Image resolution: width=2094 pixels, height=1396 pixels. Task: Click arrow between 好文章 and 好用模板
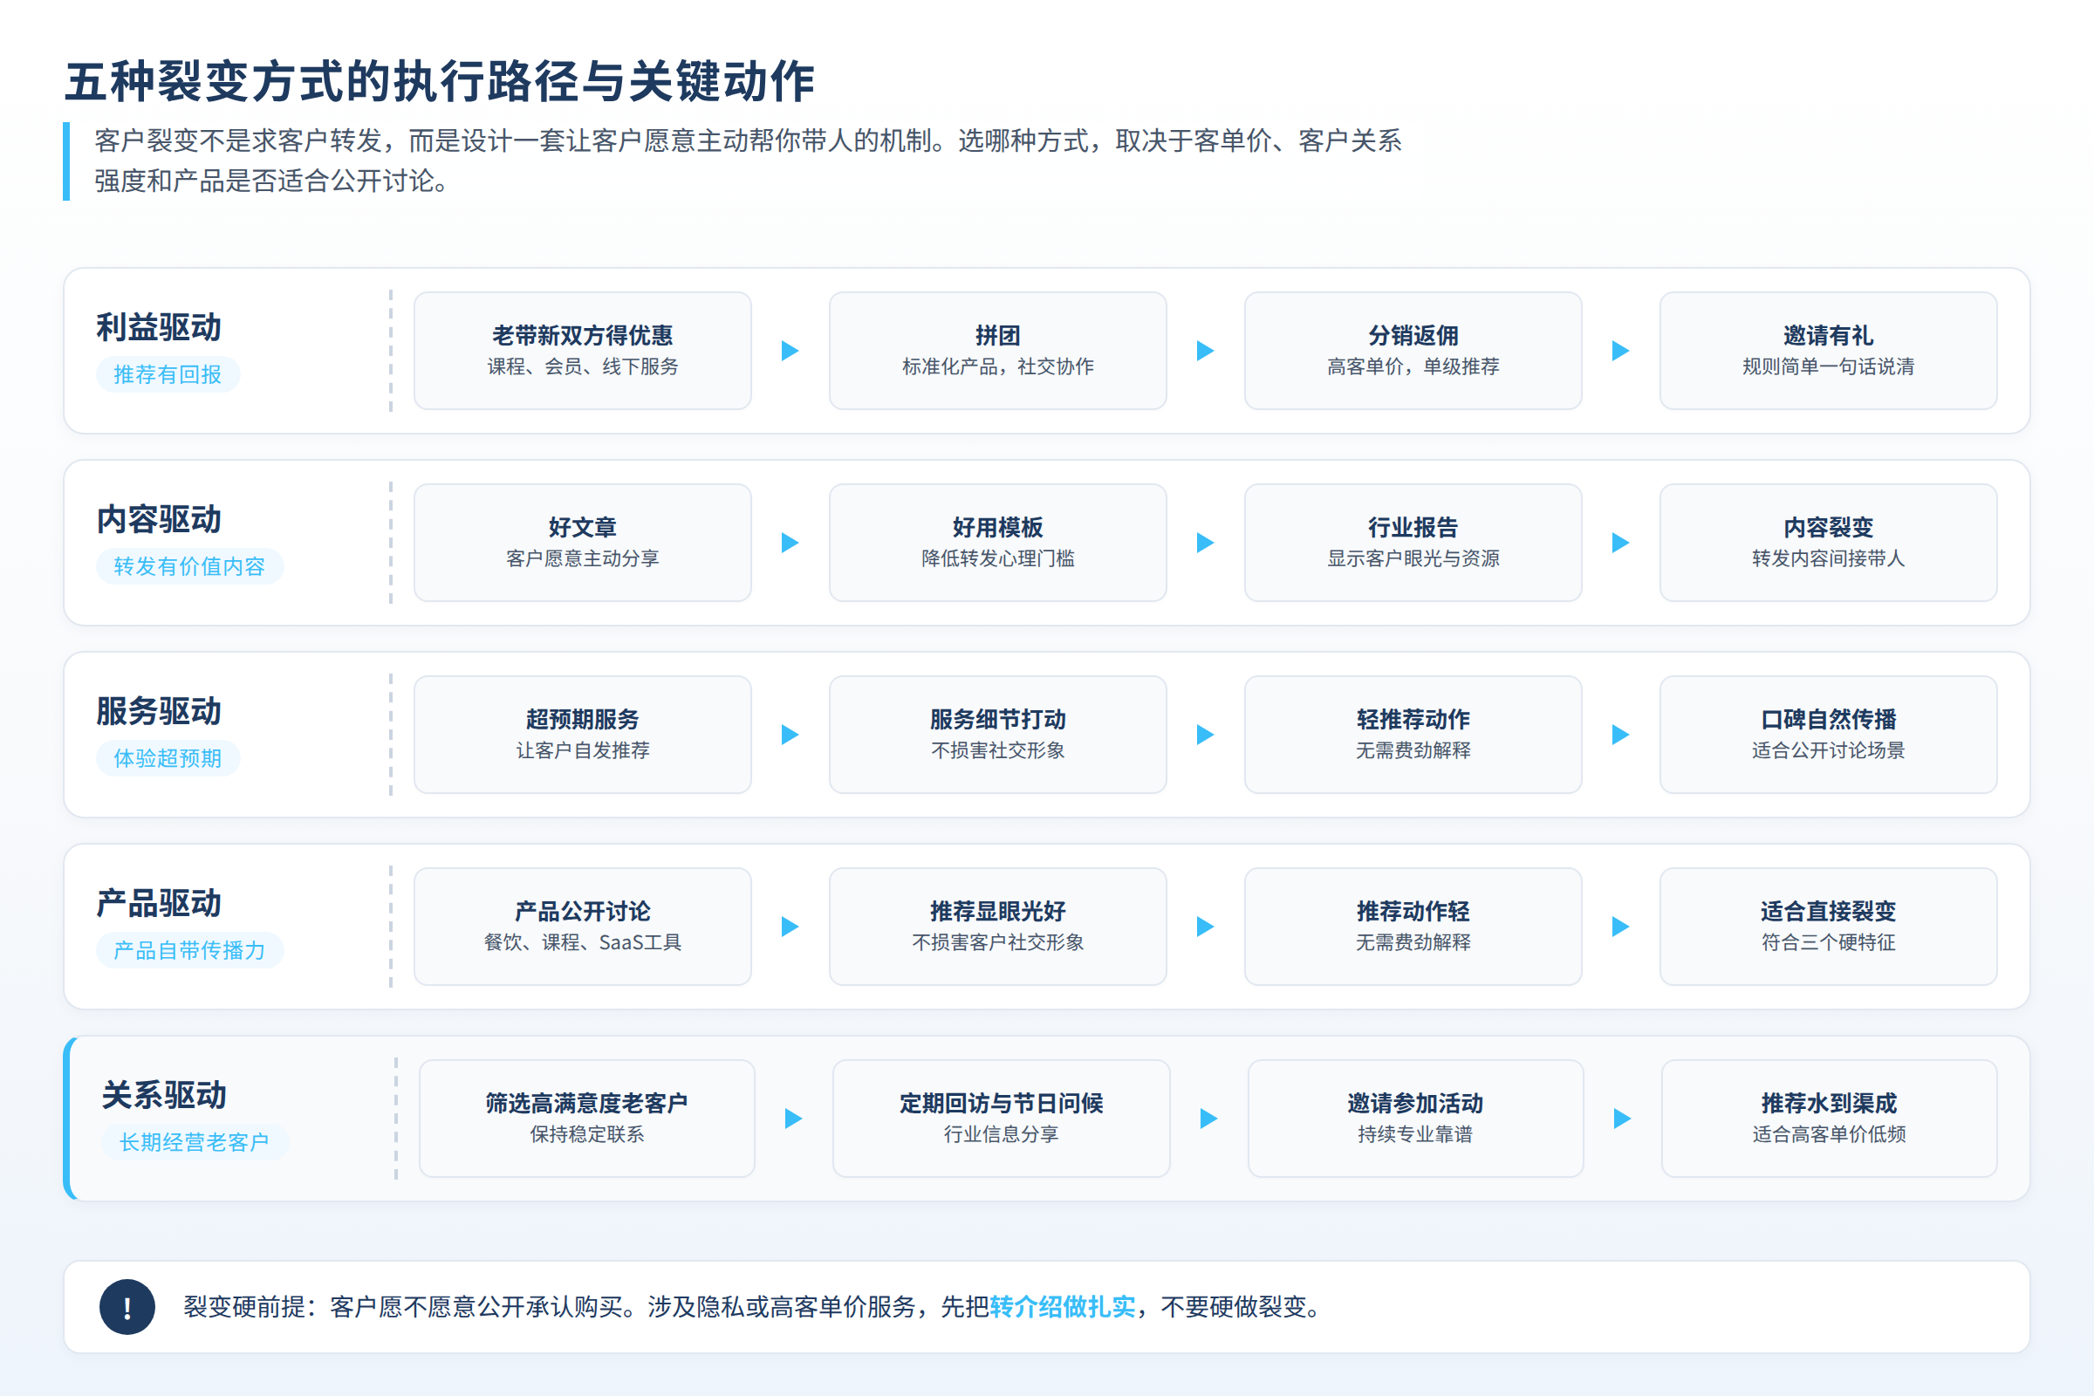(790, 543)
